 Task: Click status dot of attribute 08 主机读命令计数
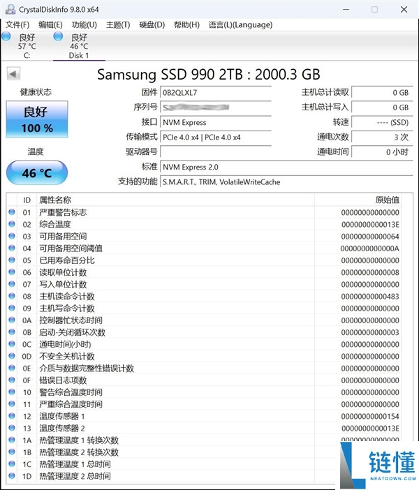[12, 296]
